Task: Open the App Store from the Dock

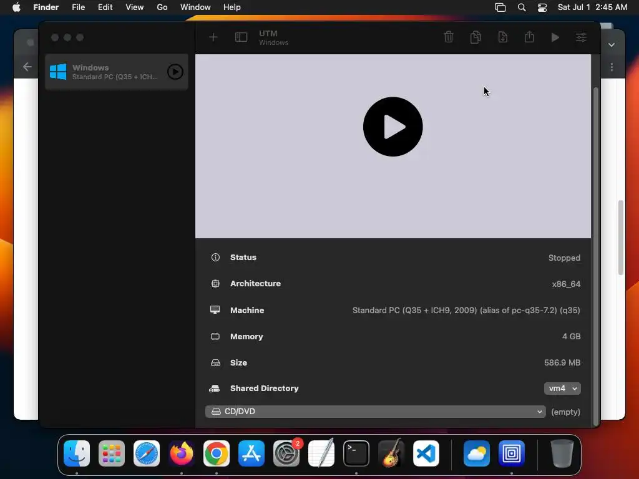Action: pos(251,453)
